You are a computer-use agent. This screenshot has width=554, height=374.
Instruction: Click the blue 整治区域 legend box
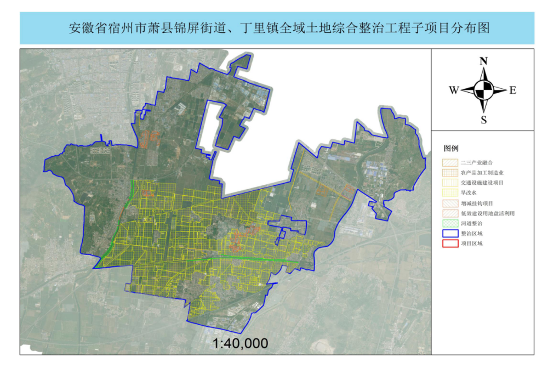coord(450,233)
